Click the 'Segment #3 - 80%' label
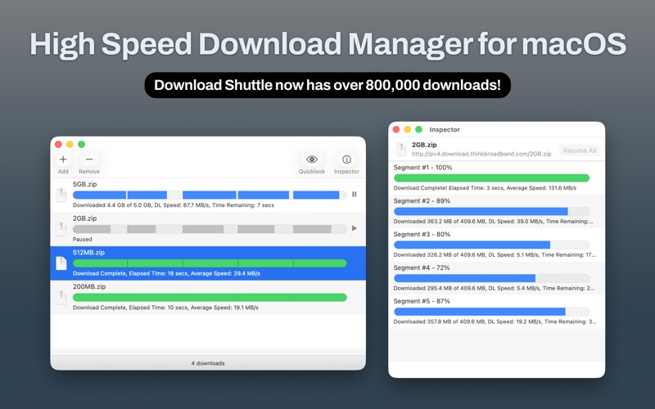Image resolution: width=655 pixels, height=409 pixels. coord(422,234)
